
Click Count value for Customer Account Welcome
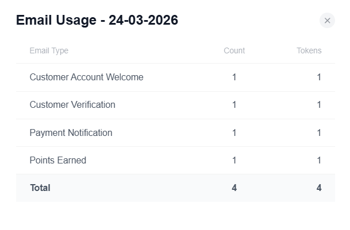coord(234,77)
